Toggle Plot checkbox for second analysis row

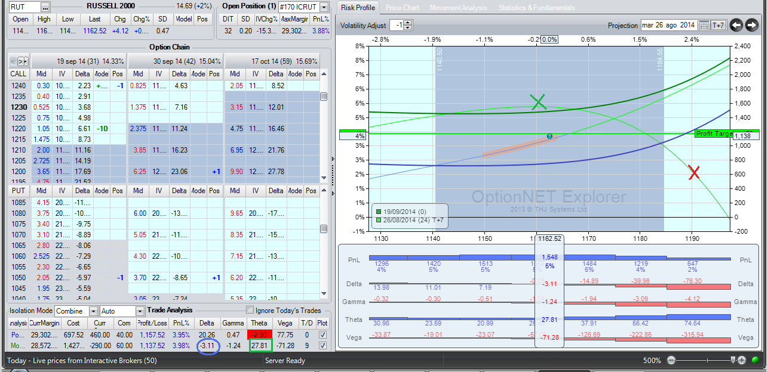pyautogui.click(x=322, y=345)
